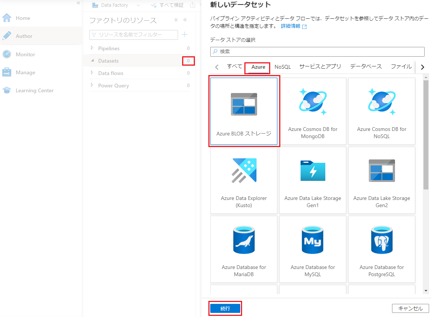Click the キャンセル button
The image size is (431, 317).
tap(410, 308)
